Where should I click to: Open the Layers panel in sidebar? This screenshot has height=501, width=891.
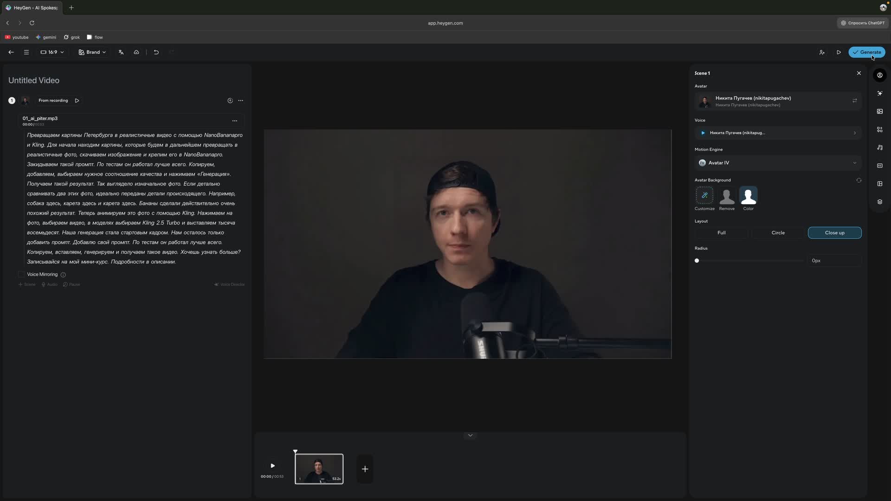tap(880, 201)
